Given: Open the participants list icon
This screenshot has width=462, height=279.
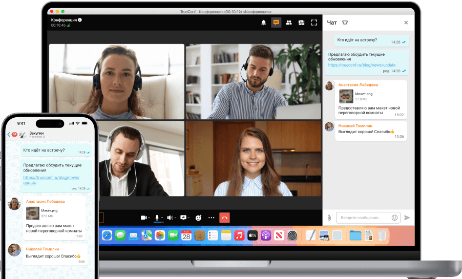Looking at the screenshot, I should click(x=289, y=23).
